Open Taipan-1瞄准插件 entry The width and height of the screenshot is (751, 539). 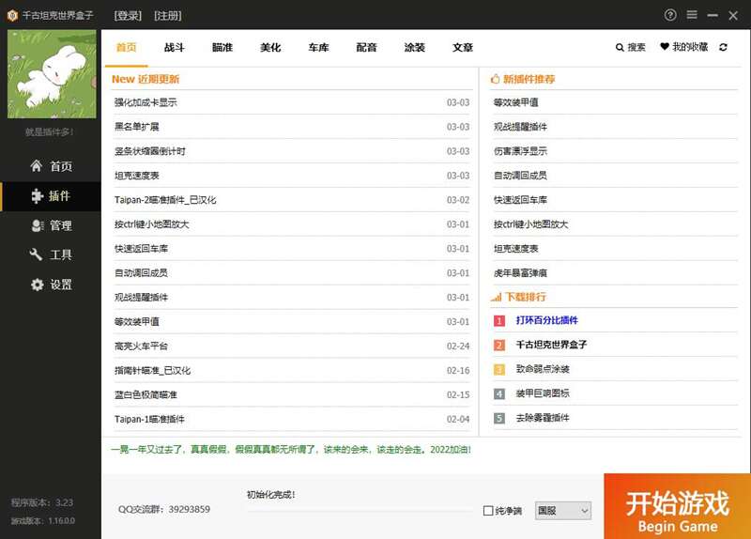[149, 419]
